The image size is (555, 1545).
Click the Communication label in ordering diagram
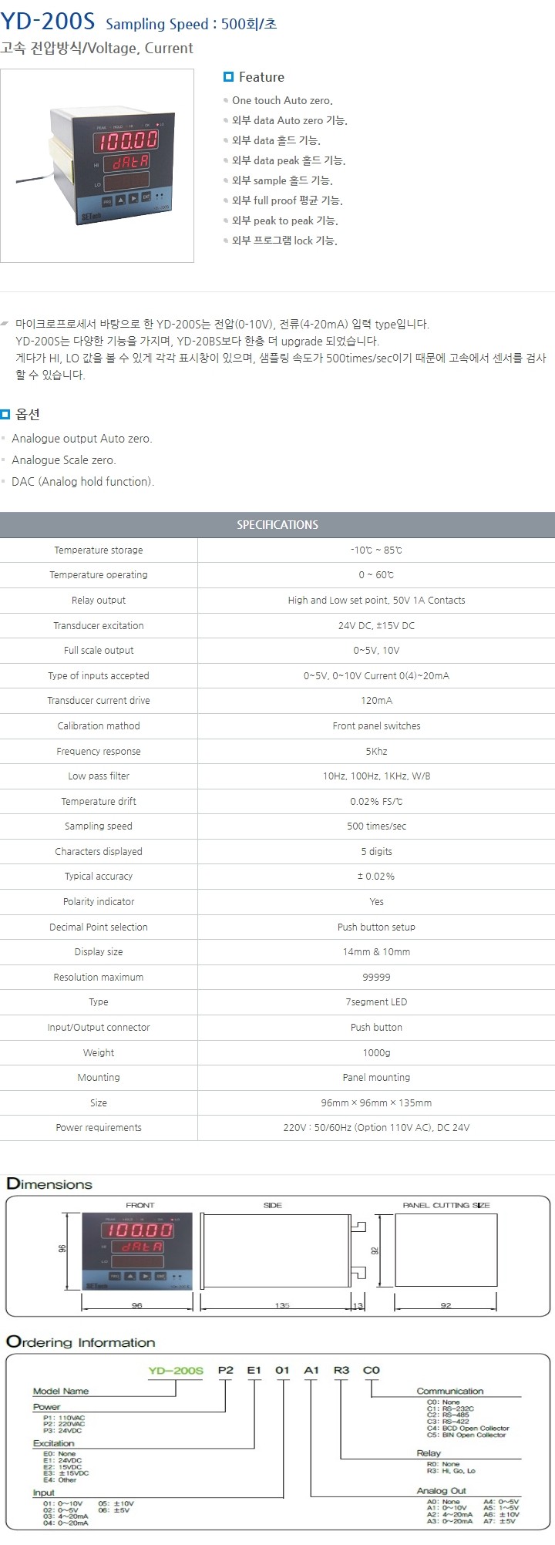pos(450,1391)
